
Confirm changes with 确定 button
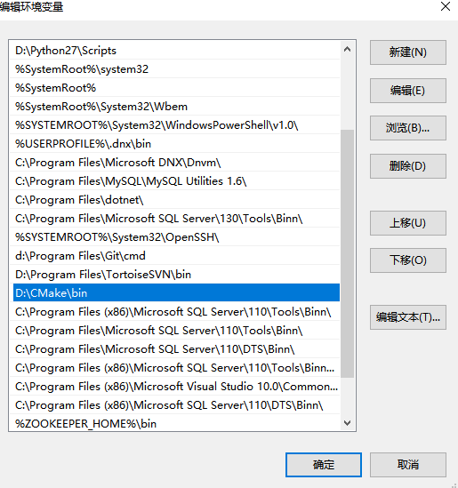pyautogui.click(x=324, y=465)
